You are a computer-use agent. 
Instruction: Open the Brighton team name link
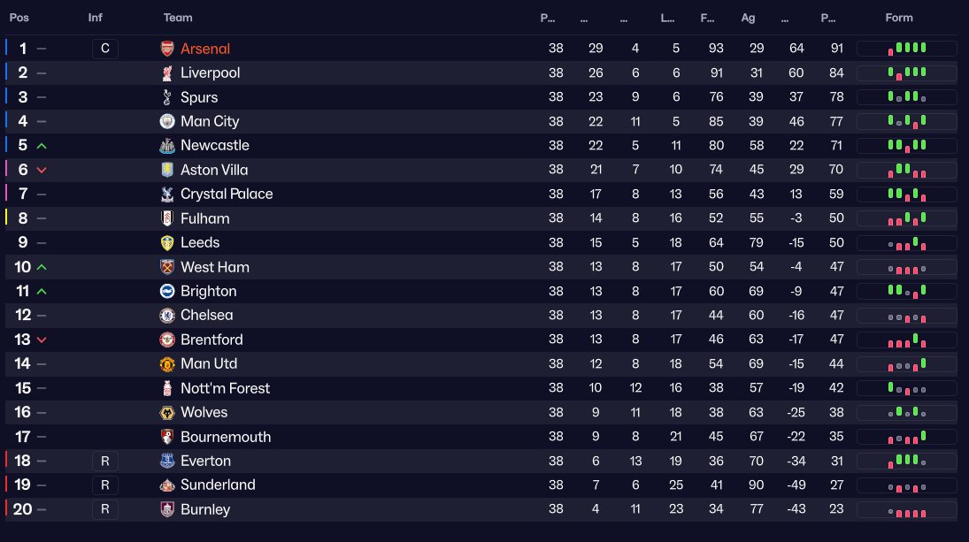point(208,292)
